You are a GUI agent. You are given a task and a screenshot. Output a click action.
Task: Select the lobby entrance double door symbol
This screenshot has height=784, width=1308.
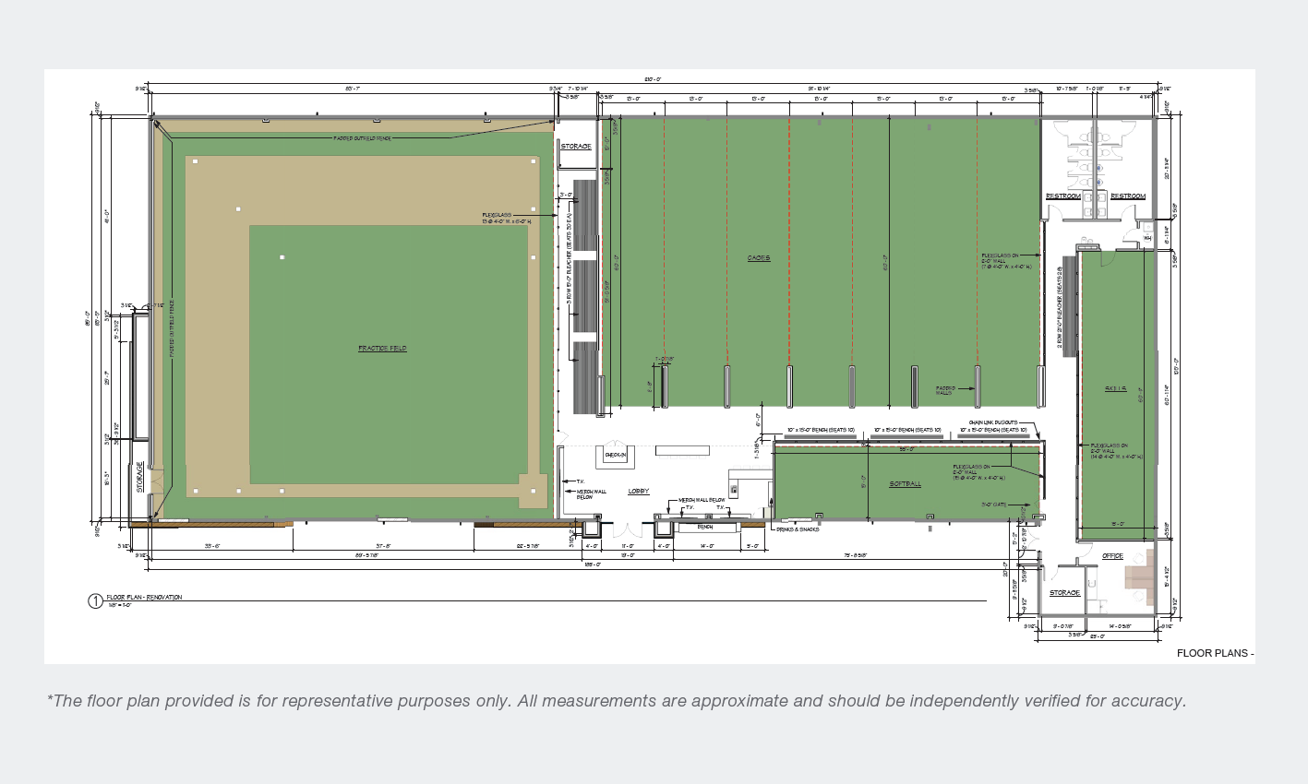click(629, 530)
